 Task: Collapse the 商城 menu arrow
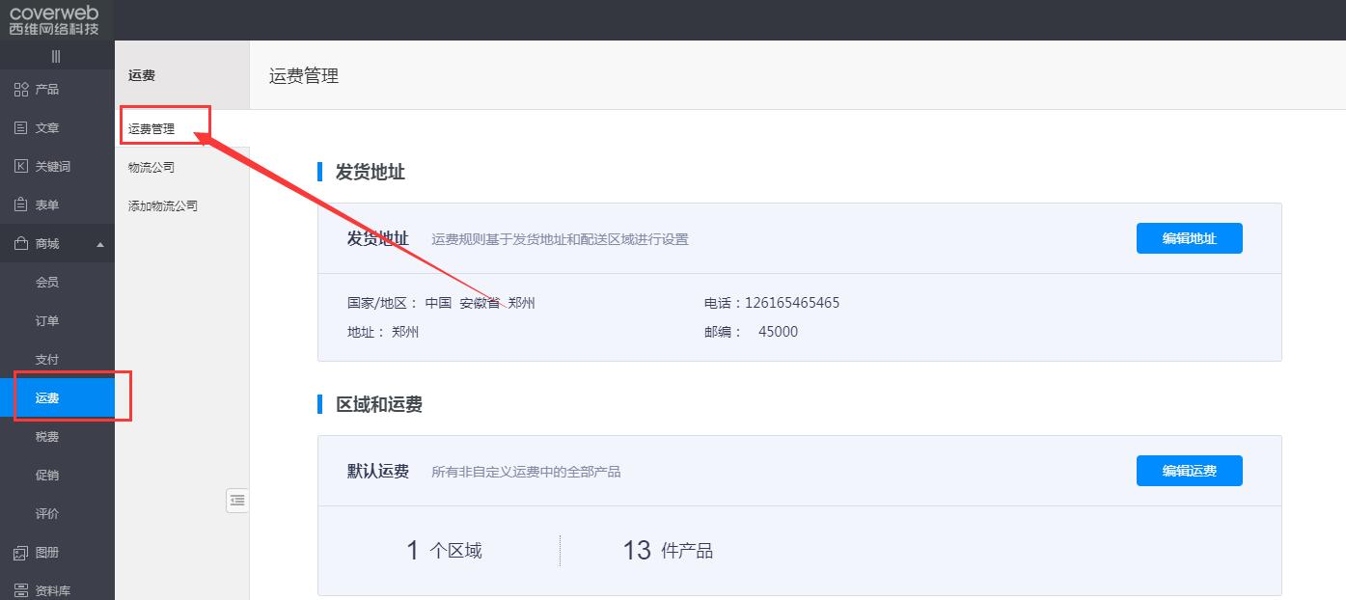100,245
